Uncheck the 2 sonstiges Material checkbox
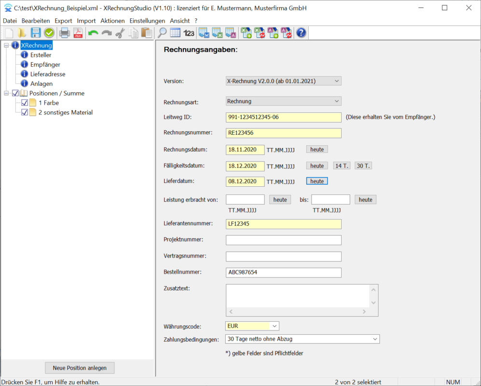 tap(25, 112)
